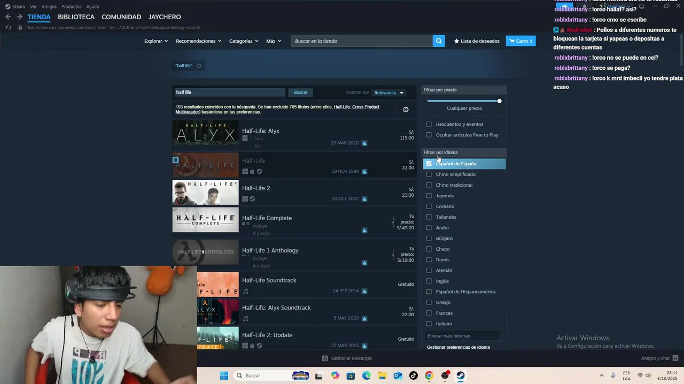Screen dimensions: 684x384
Task: Open Microsoft Edge from taskbar
Action: [x=367, y=375]
